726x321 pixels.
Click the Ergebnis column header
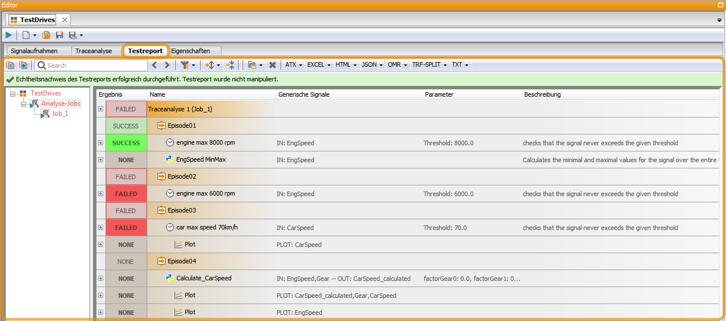(x=122, y=94)
